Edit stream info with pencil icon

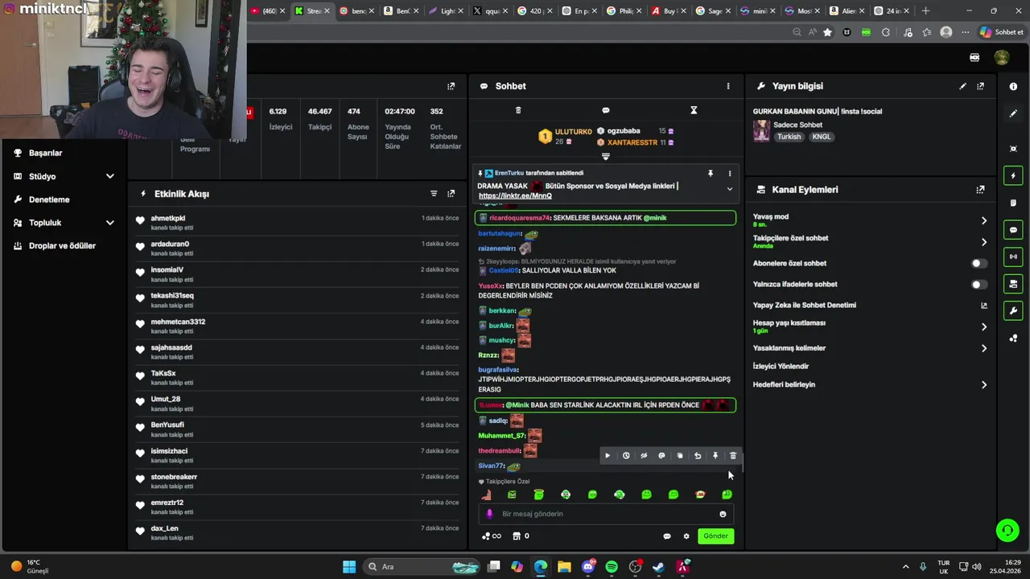click(962, 86)
